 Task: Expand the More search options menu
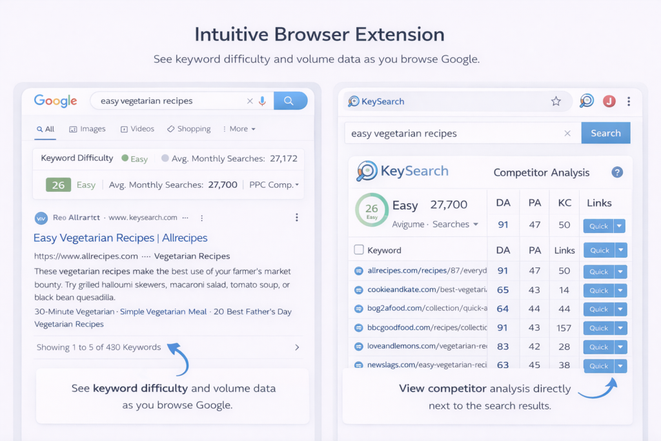239,129
